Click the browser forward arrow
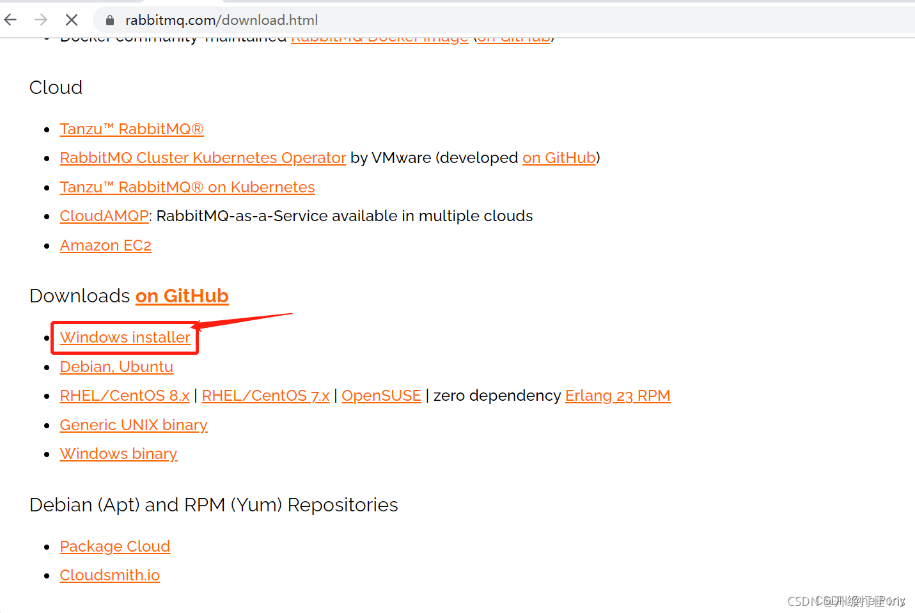 click(41, 20)
